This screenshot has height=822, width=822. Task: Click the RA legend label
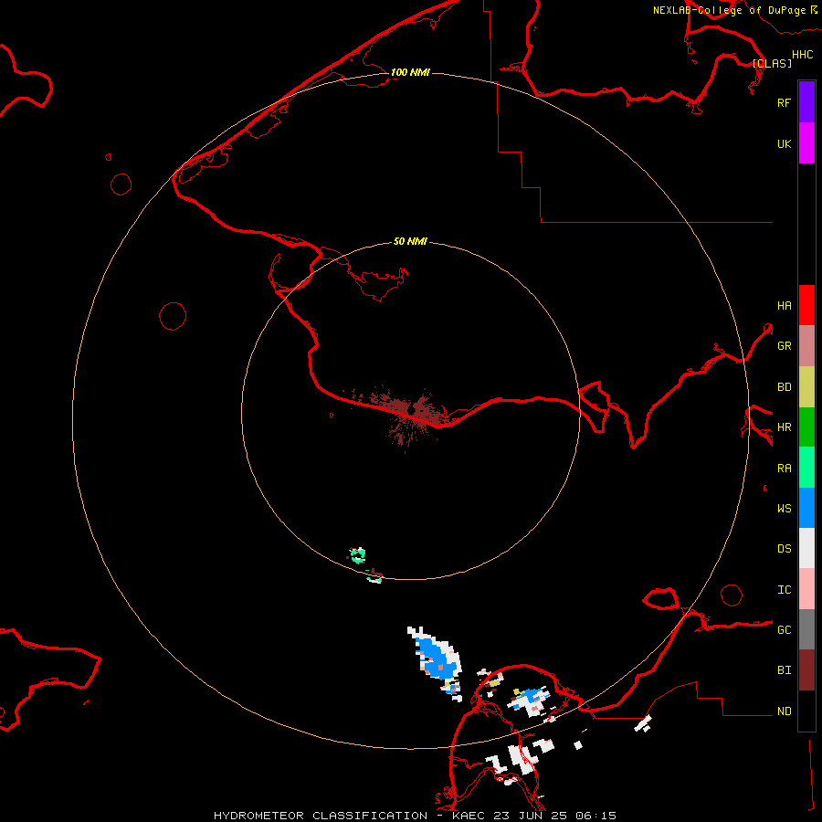tap(784, 469)
